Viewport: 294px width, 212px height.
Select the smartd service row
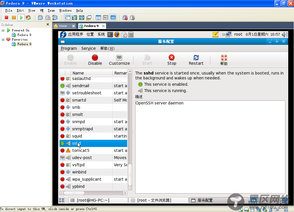(x=93, y=100)
